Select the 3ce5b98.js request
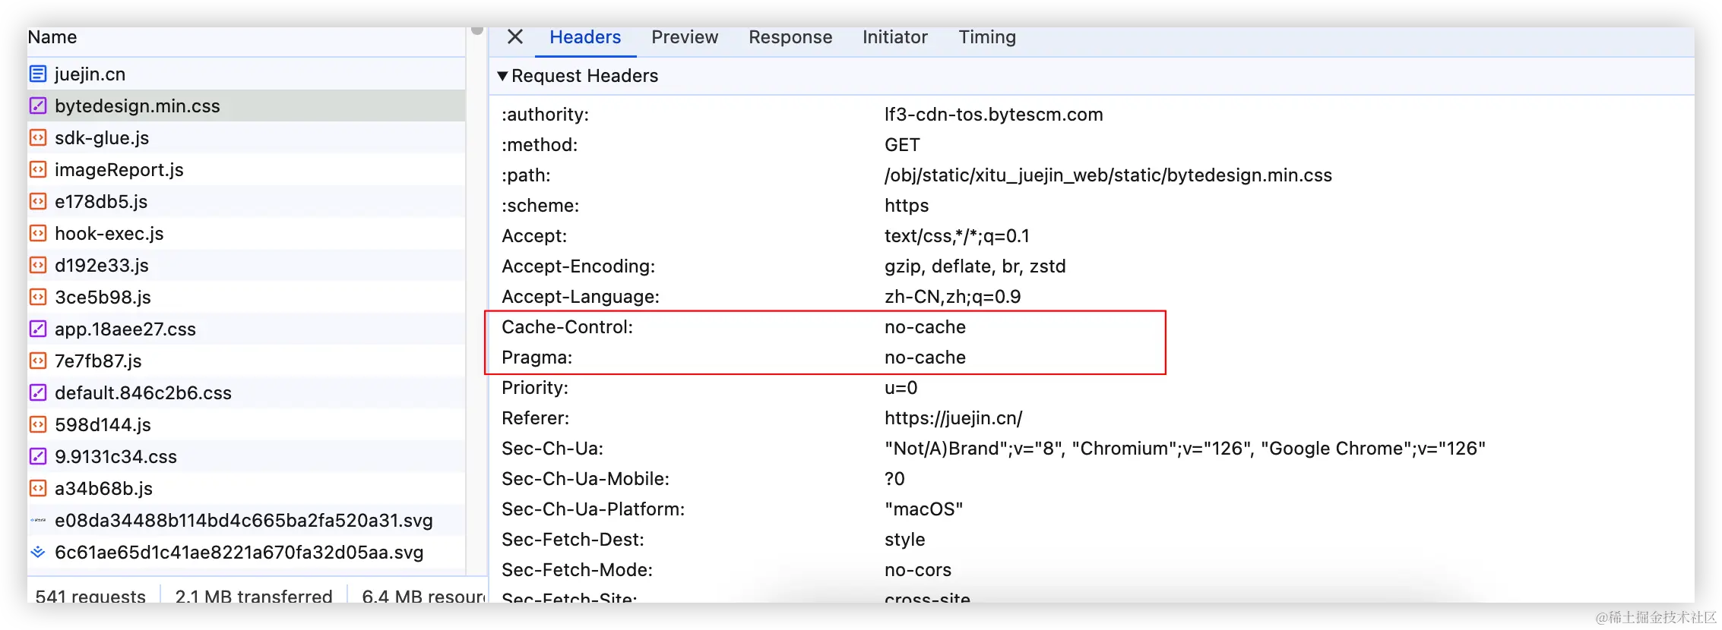 pos(246,297)
